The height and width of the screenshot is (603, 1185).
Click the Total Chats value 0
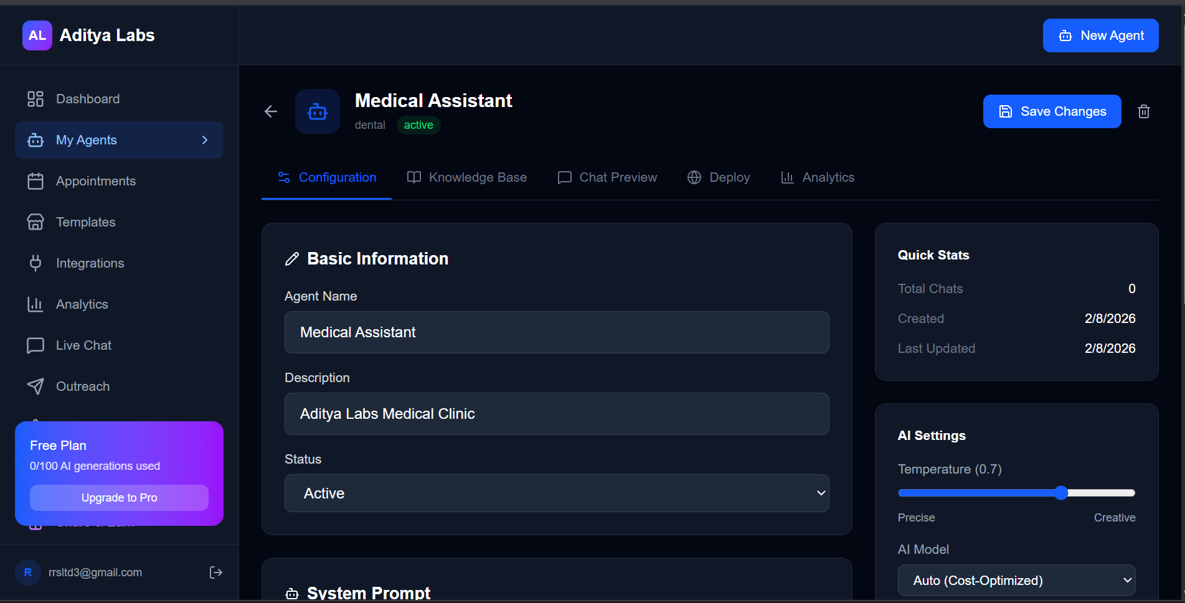pyautogui.click(x=1131, y=289)
